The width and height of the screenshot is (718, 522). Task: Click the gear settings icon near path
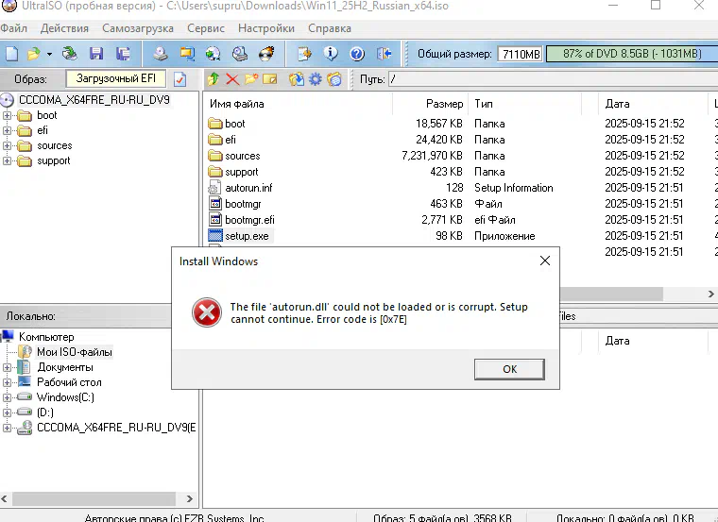pos(316,79)
